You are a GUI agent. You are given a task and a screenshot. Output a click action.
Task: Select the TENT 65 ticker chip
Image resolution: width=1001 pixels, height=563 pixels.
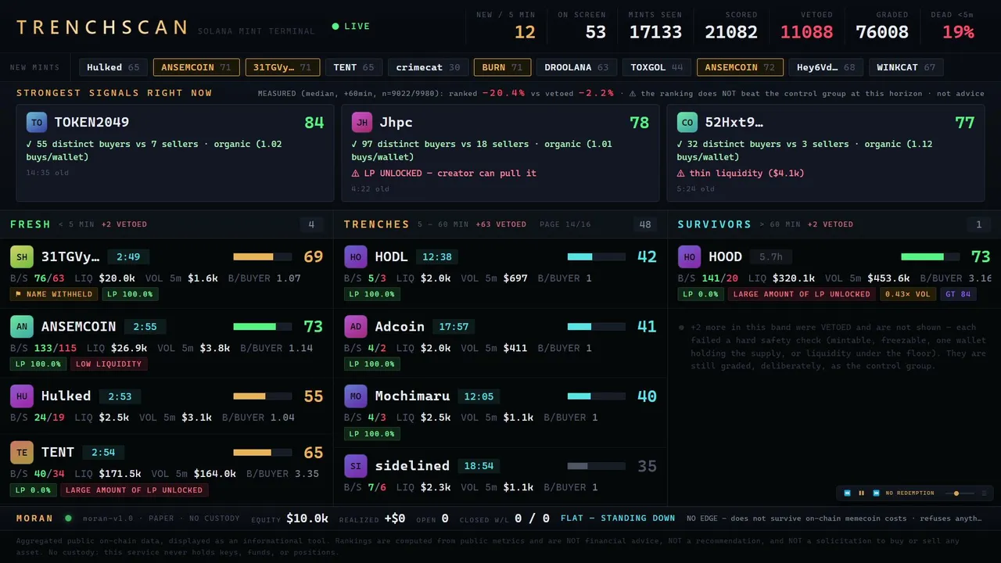pos(353,67)
